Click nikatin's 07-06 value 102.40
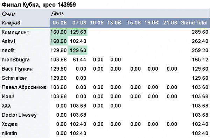The height and width of the screenshot is (138, 210). [x=78, y=133]
